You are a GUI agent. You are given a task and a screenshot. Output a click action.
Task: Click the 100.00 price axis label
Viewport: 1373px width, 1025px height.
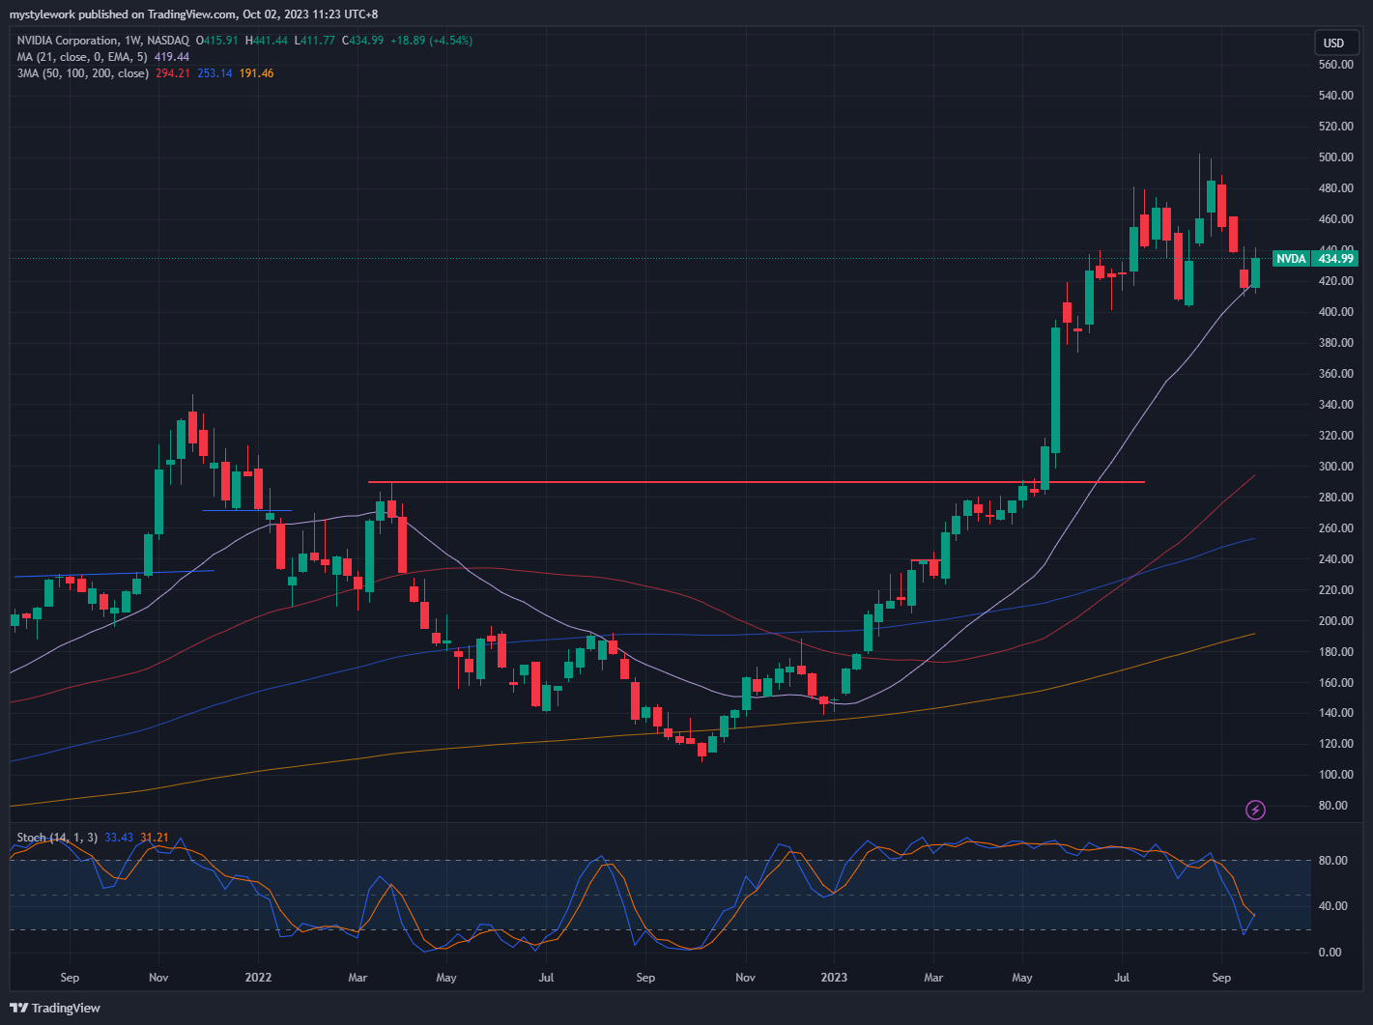[x=1336, y=775]
